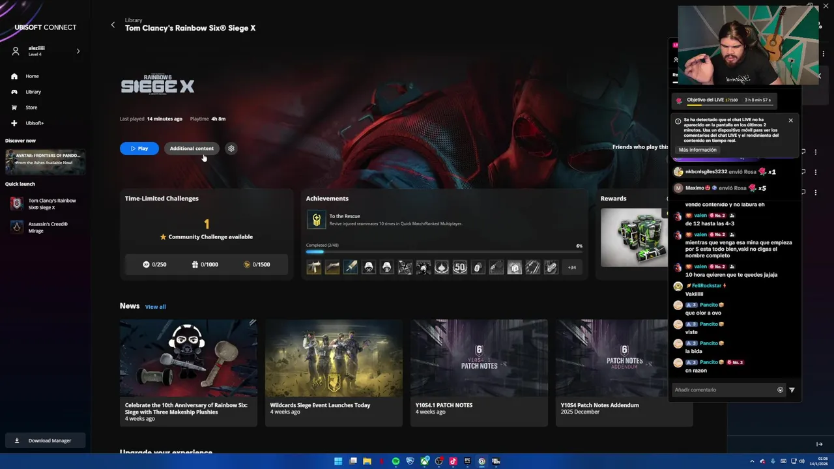The height and width of the screenshot is (469, 834).
Task: Click the Ubisoft+ plus icon
Action: click(x=14, y=123)
